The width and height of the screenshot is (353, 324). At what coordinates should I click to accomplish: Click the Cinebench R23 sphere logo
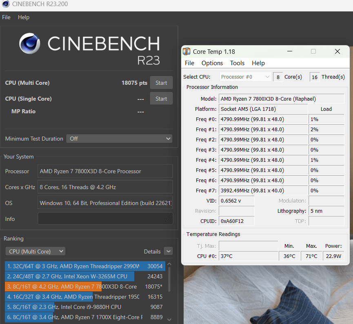pos(29,43)
